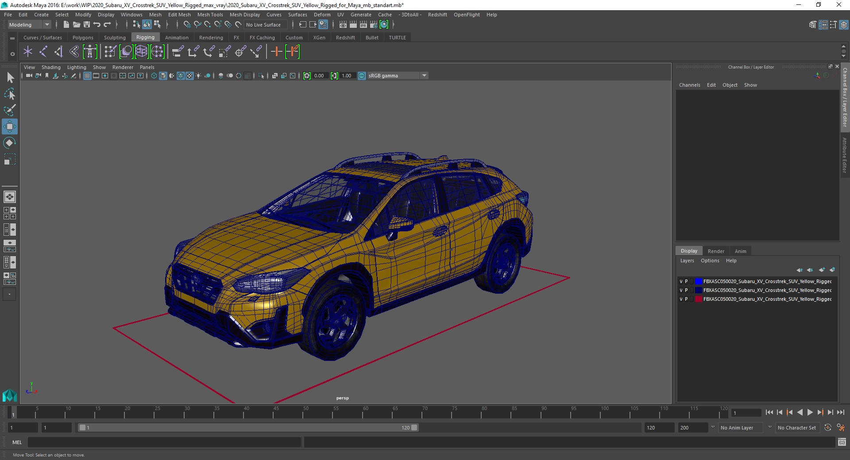Image resolution: width=850 pixels, height=460 pixels.
Task: Open a scene with the folder icon
Action: tap(77, 25)
